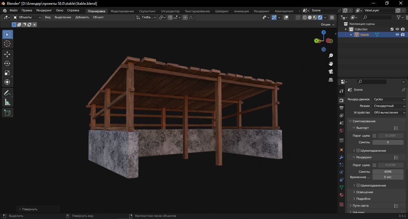This screenshot has height=219, width=408.
Task: Enable render noise threshold checkbox
Action: pos(374,165)
